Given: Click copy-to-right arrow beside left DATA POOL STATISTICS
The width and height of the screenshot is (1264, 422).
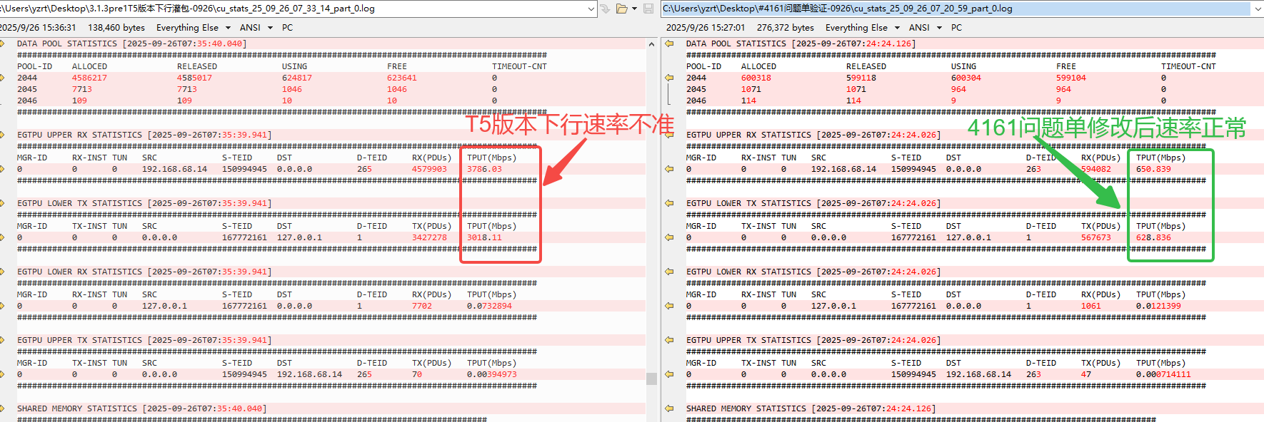Looking at the screenshot, I should click(3, 43).
